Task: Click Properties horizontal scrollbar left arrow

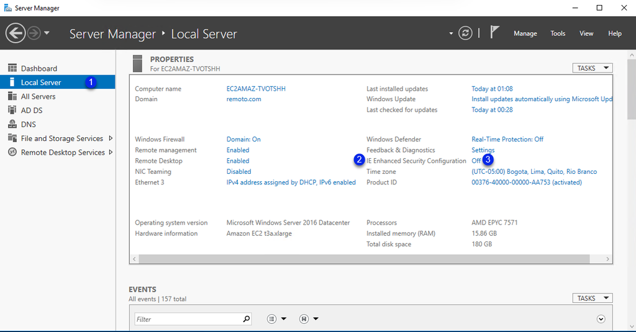Action: 135,259
